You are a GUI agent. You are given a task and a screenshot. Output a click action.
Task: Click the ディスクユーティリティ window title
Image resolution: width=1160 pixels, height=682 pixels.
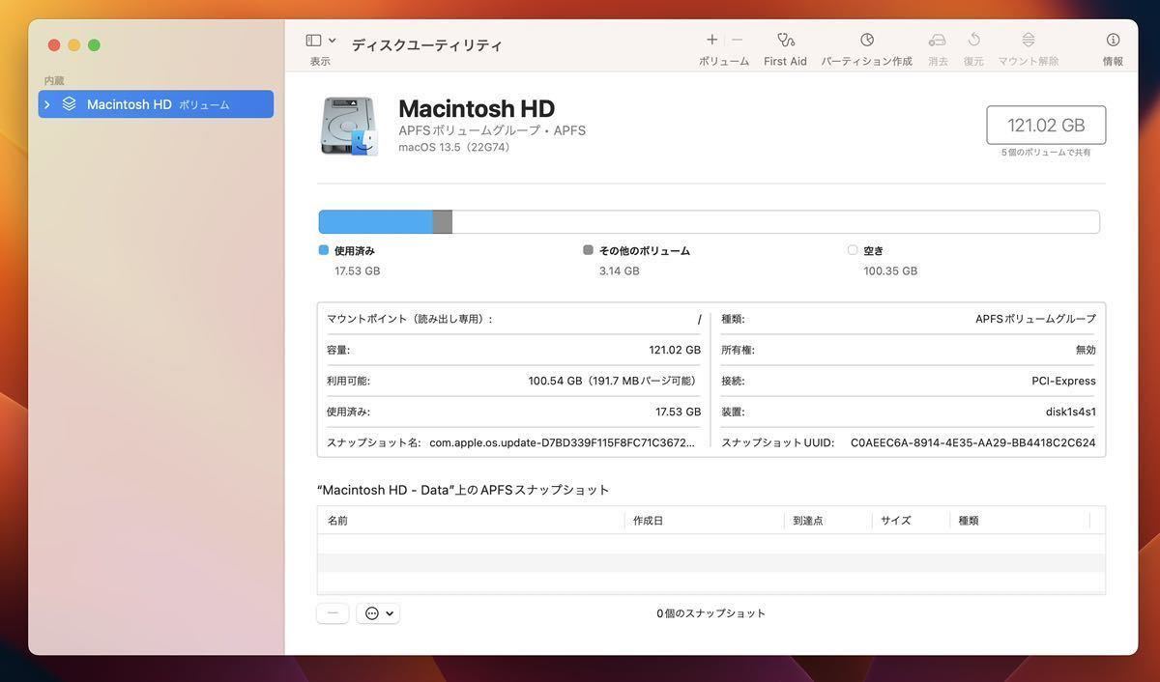click(427, 45)
